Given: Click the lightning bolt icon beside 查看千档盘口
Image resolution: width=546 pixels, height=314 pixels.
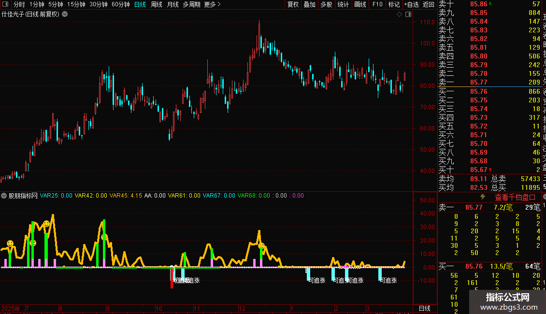Looking at the screenshot, I should click(482, 197).
